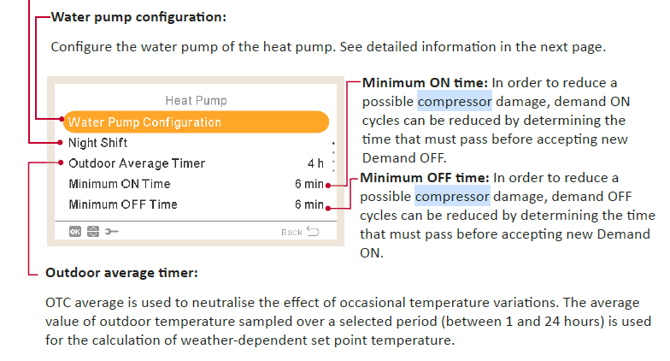This screenshot has width=670, height=361.
Task: Click the Back return arrow icon
Action: [313, 231]
